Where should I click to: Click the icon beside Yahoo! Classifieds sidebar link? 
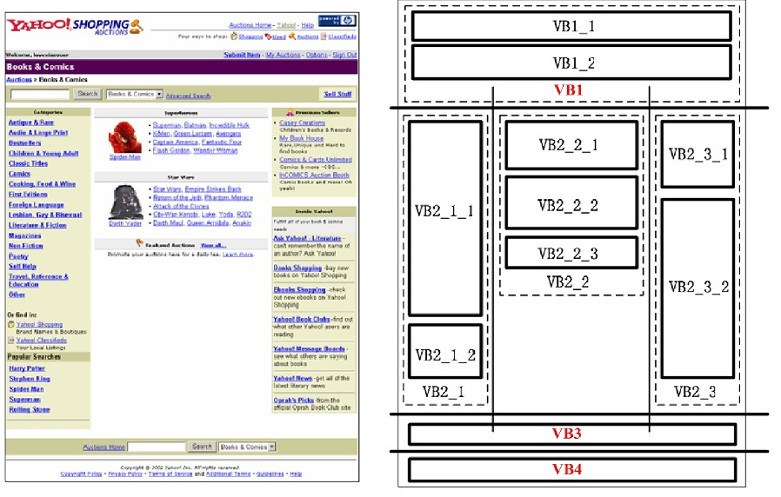(11, 341)
